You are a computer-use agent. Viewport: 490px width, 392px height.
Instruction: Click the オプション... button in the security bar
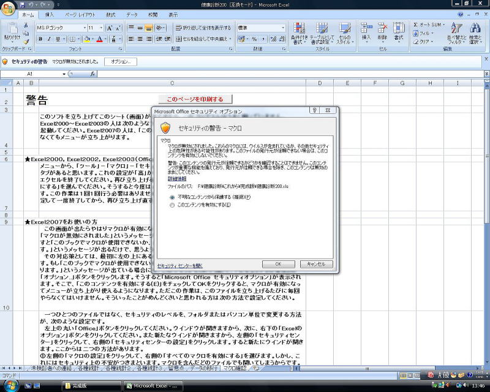tap(121, 62)
